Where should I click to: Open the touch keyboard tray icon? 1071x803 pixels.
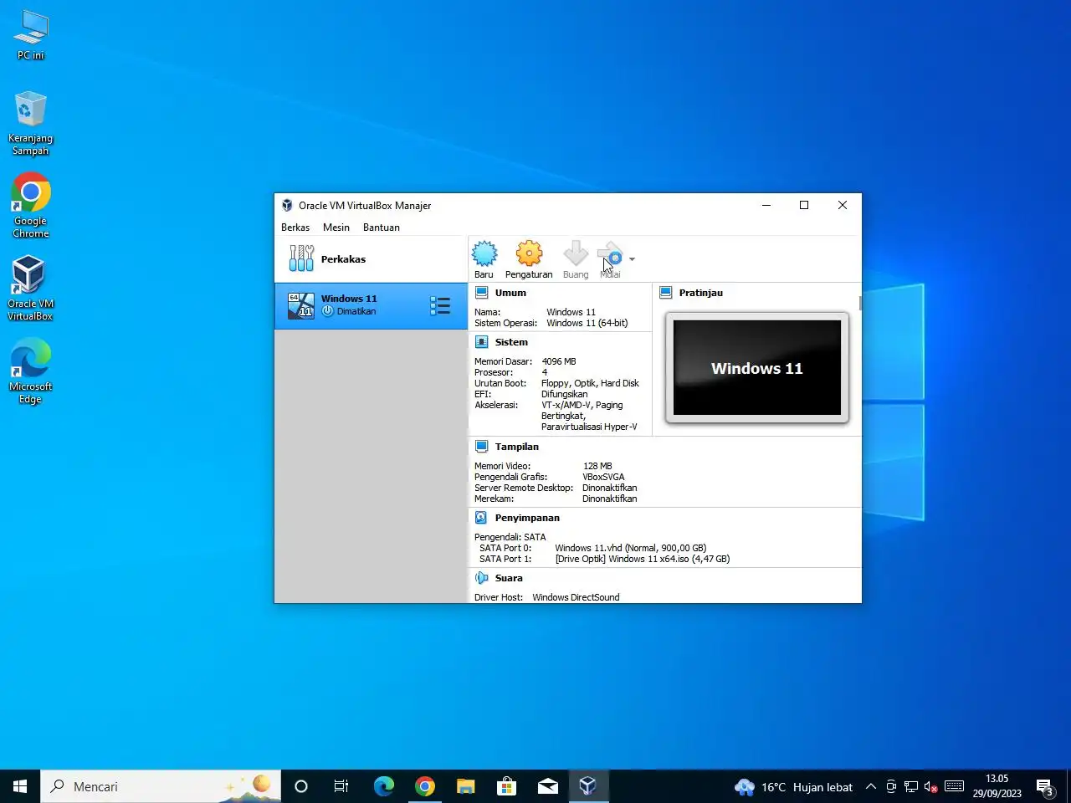click(954, 786)
